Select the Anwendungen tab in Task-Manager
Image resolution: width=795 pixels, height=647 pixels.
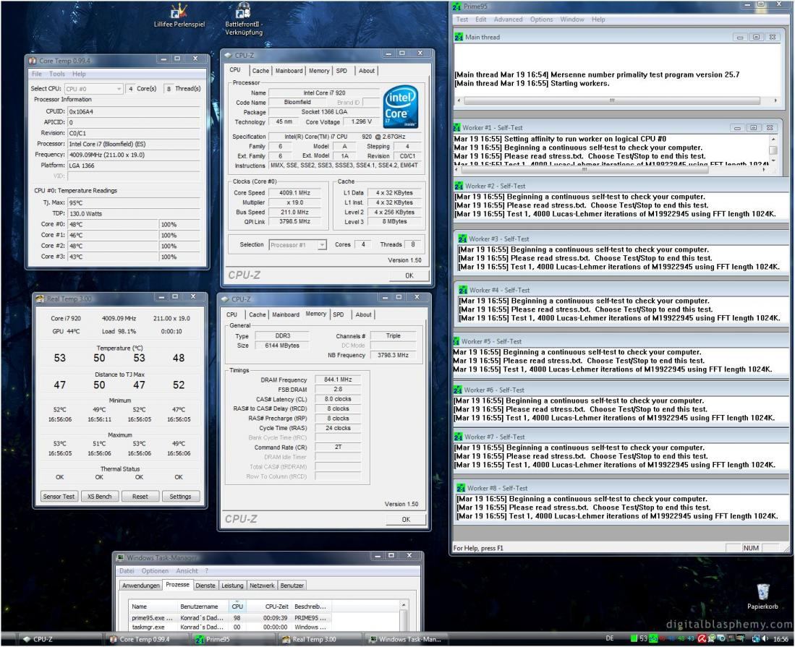point(141,585)
